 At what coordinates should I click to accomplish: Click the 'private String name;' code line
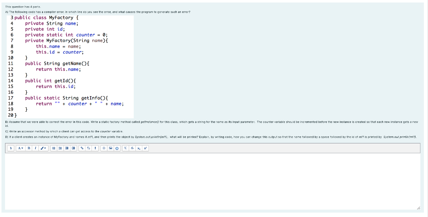click(51, 23)
